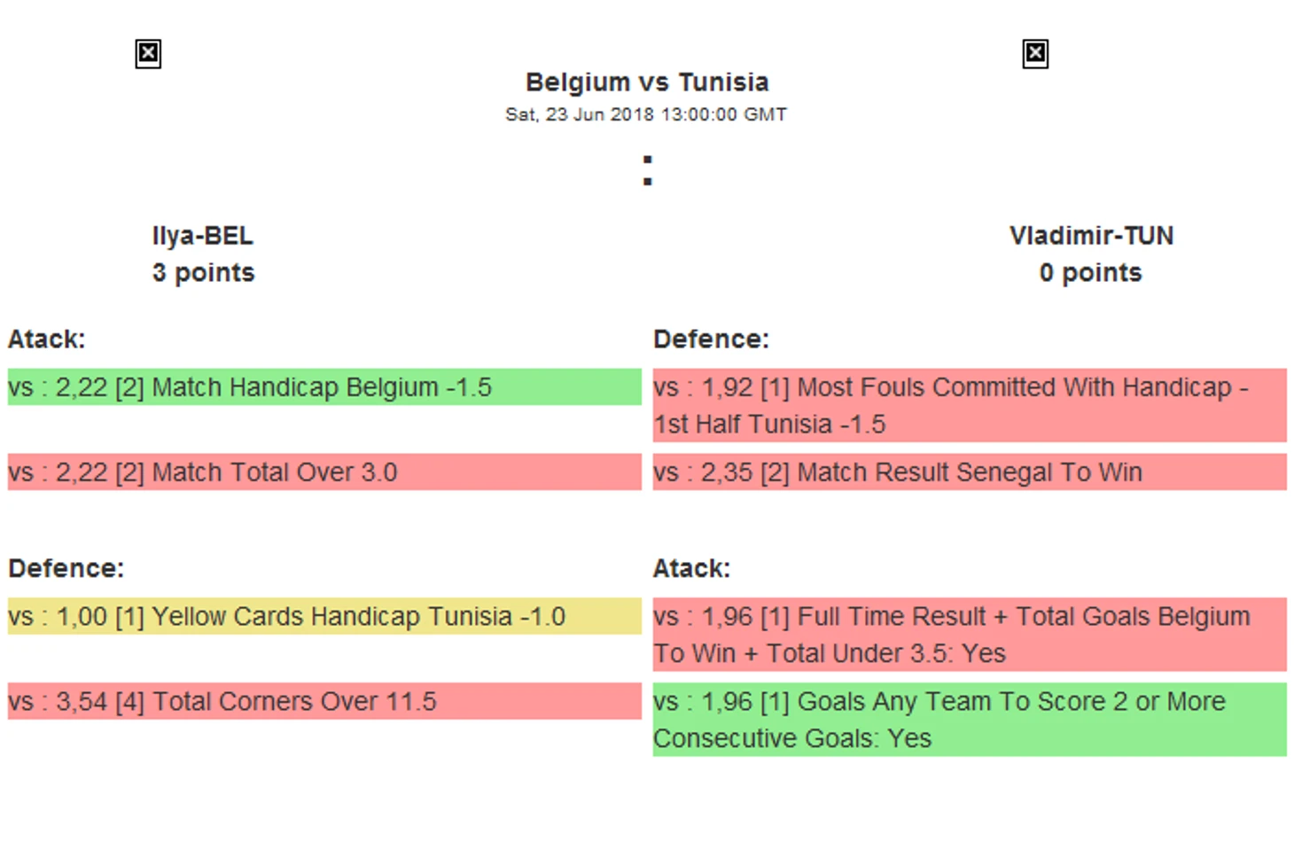The height and width of the screenshot is (850, 1294).
Task: Click the Yellow Cards Handicap Tunisia -1.0 row
Action: coord(323,617)
